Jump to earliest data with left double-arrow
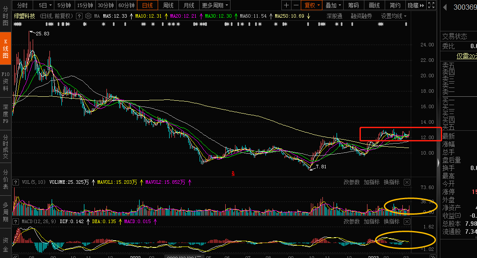Screen dimensions: 477x258 click(15, 257)
